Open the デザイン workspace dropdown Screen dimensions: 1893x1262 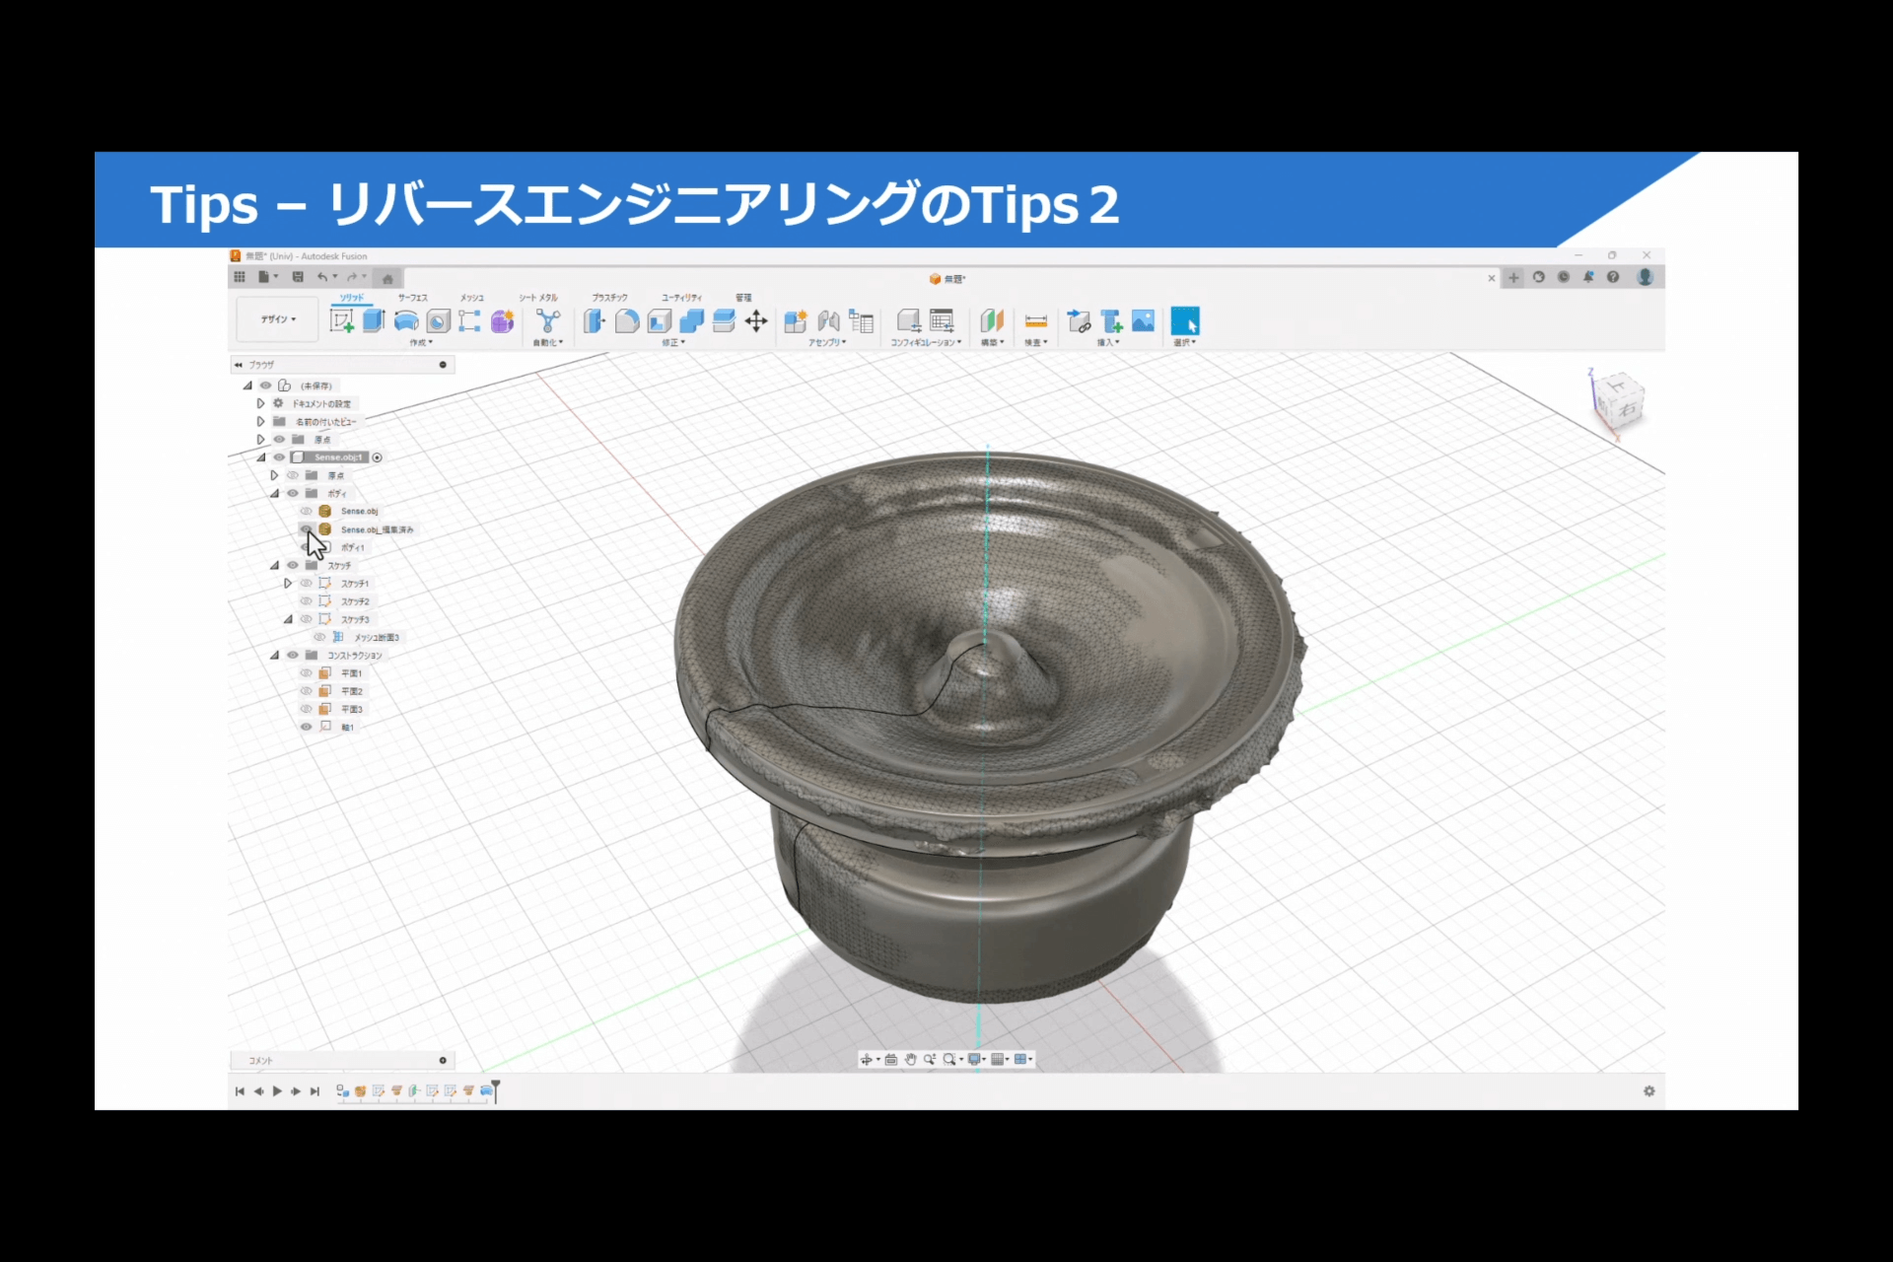point(278,319)
